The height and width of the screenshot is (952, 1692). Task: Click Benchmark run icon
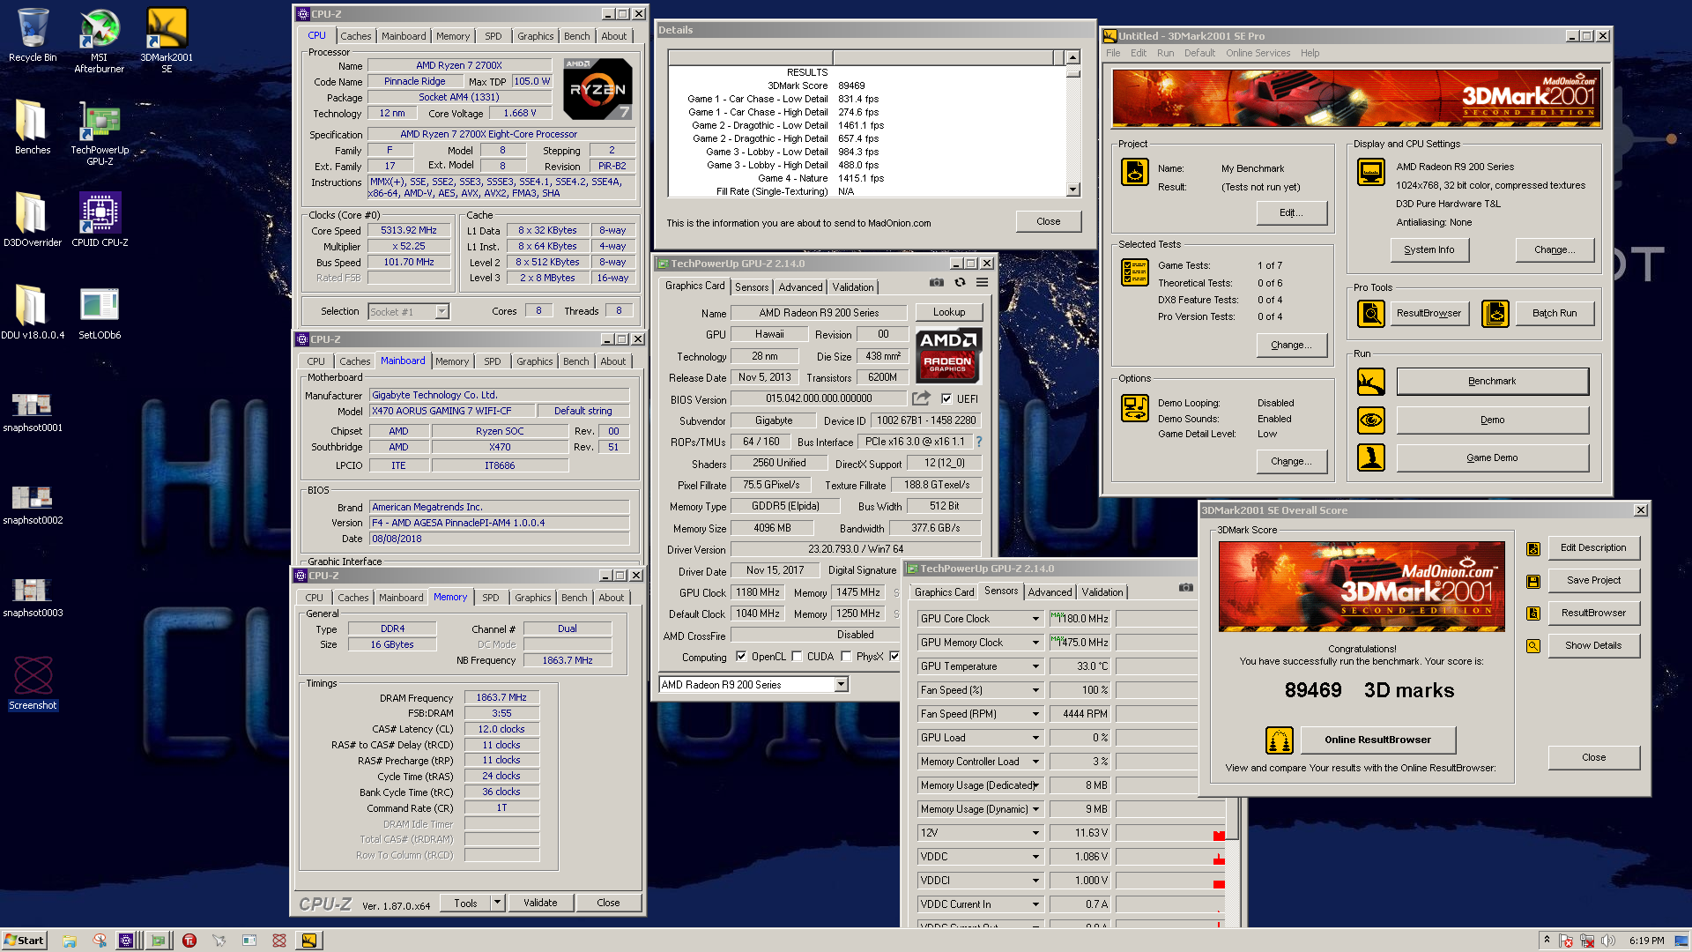point(1370,382)
